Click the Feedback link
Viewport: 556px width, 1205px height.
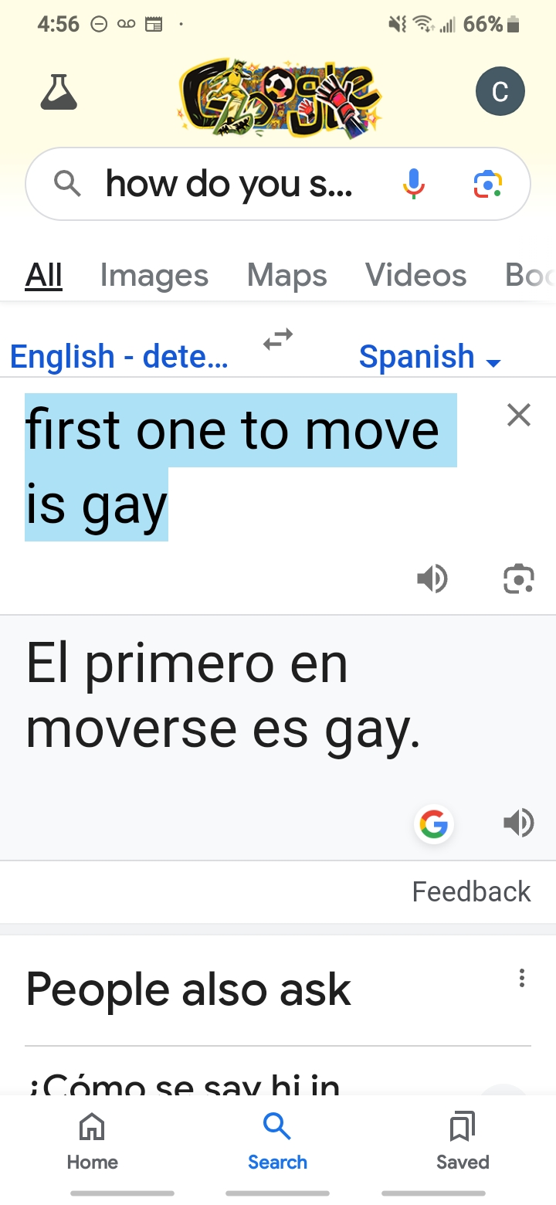click(x=471, y=891)
